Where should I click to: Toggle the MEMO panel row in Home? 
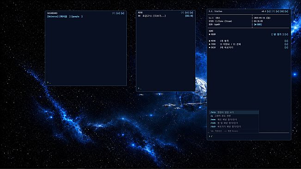click(x=212, y=41)
